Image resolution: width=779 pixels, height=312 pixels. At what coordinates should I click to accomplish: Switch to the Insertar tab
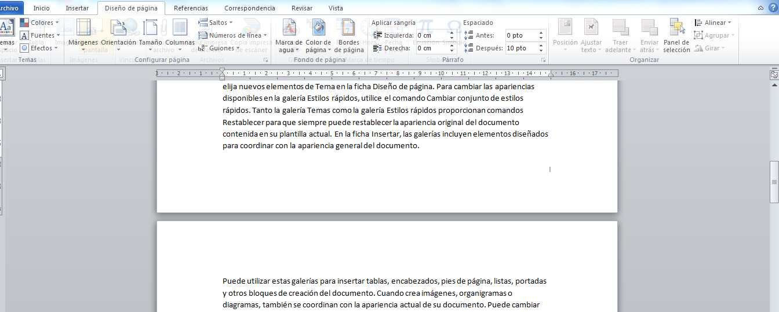pyautogui.click(x=77, y=8)
